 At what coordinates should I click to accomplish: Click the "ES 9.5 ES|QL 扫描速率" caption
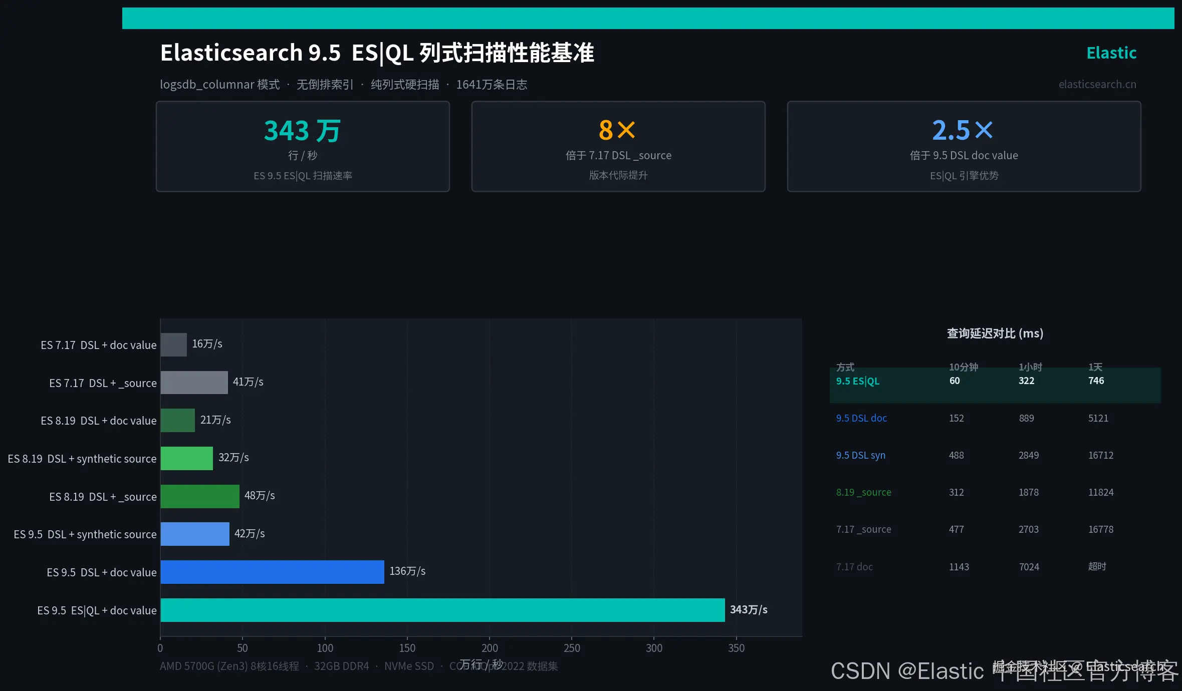(303, 176)
